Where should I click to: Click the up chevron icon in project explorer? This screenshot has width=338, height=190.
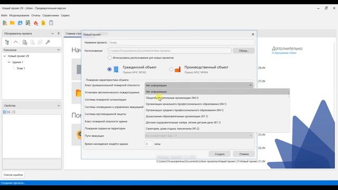pyautogui.click(x=15, y=42)
